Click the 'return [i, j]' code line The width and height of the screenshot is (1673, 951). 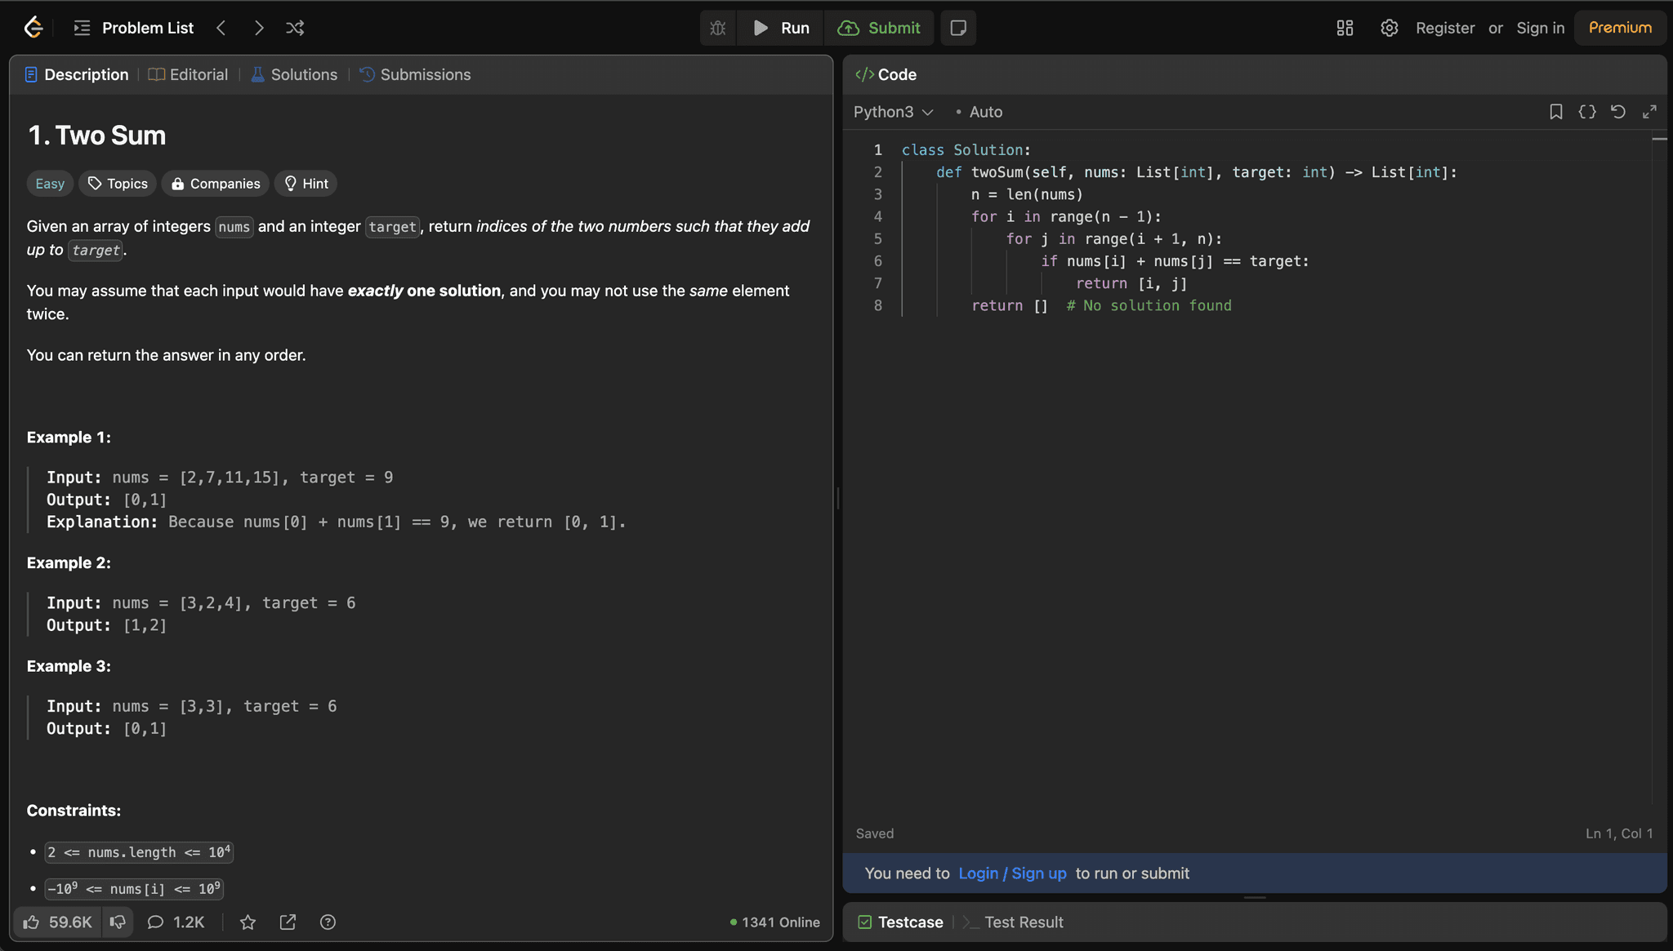pyautogui.click(x=1131, y=283)
